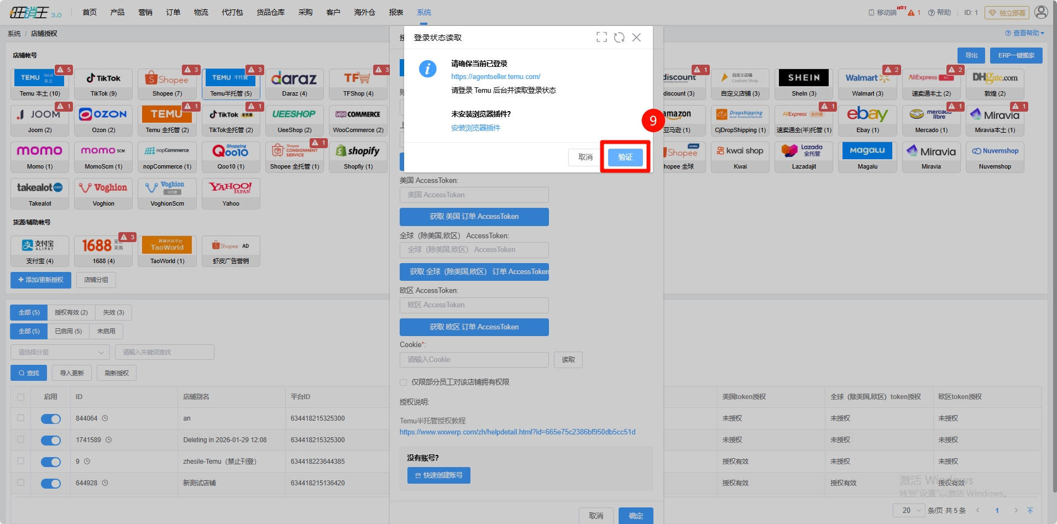Open the 订单 menu in top navigation

point(173,12)
